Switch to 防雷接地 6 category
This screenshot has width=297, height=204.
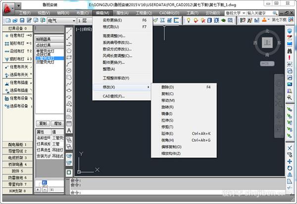[x=17, y=177]
